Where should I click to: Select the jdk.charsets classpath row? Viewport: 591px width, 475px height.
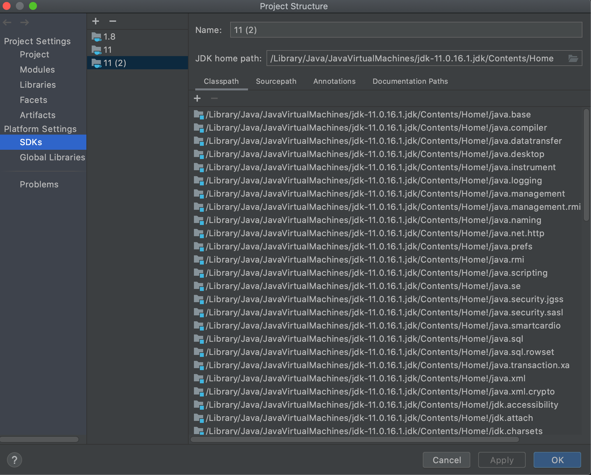coord(386,430)
